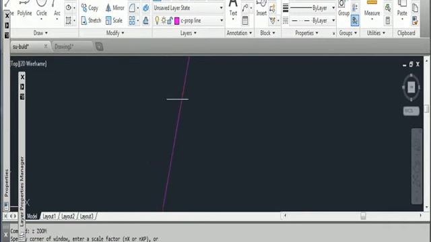
Task: Click the c-prop line magenta color swatch
Action: (x=176, y=21)
